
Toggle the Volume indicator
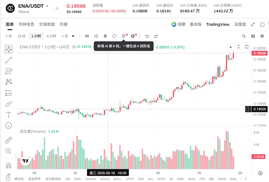91,179
